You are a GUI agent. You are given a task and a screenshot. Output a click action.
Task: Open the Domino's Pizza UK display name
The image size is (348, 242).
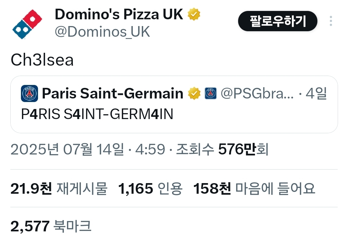(x=119, y=14)
